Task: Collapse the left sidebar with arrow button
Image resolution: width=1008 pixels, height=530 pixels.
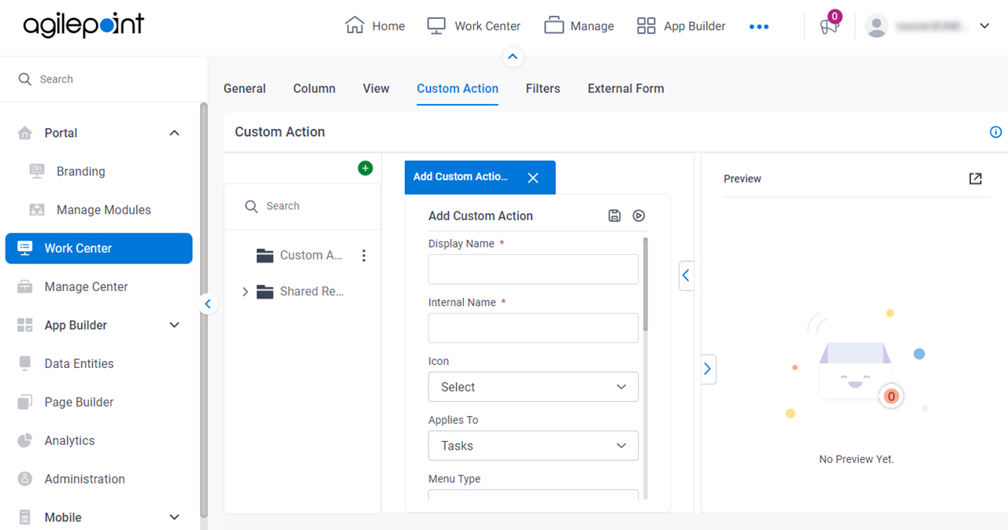Action: pos(208,304)
